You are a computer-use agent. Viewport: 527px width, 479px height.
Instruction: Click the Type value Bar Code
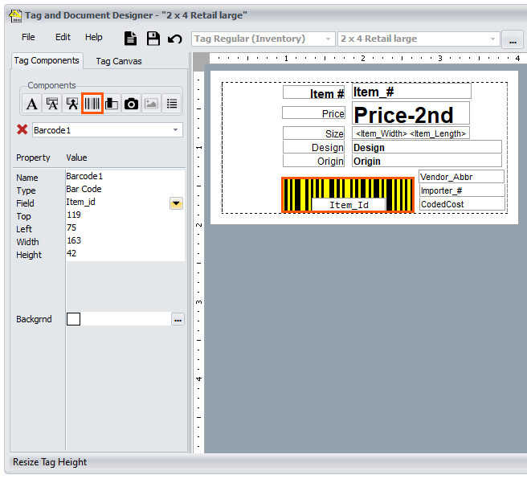coord(125,189)
